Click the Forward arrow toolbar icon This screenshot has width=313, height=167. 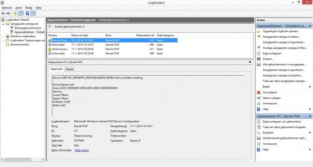click(x=8, y=13)
